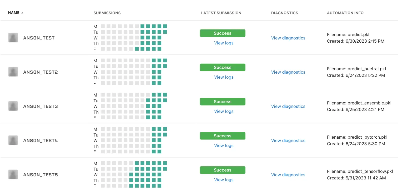This screenshot has width=398, height=191.
Task: Open View logs for ANSON_TEST2
Action: 224,77
